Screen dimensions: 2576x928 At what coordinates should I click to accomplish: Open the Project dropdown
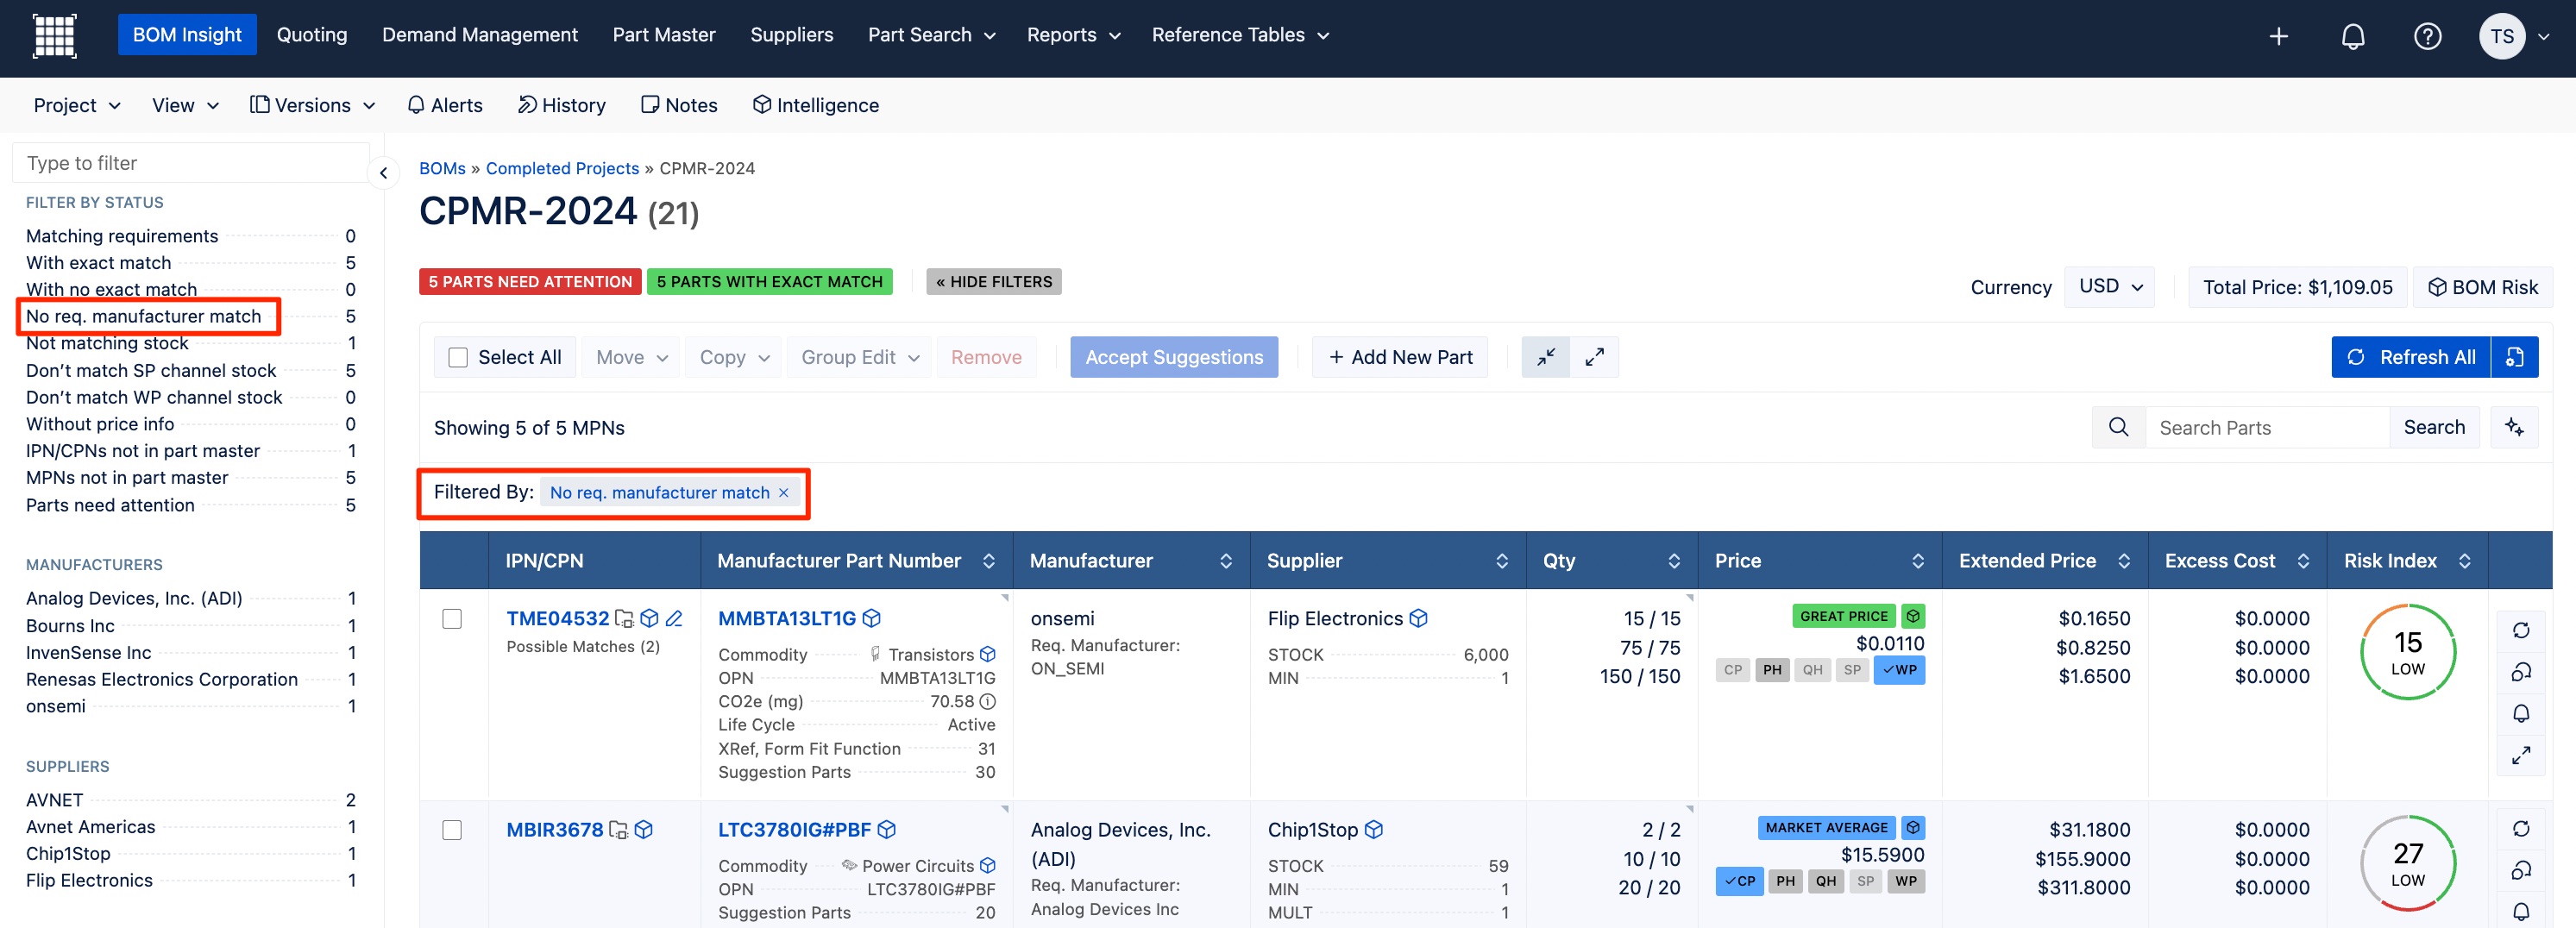[x=77, y=105]
